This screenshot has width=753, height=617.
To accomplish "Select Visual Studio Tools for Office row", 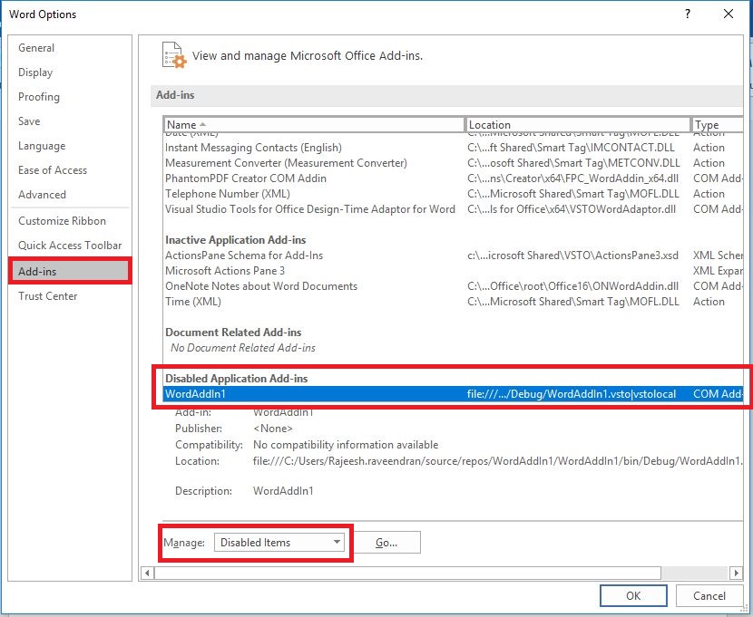I will coord(454,209).
